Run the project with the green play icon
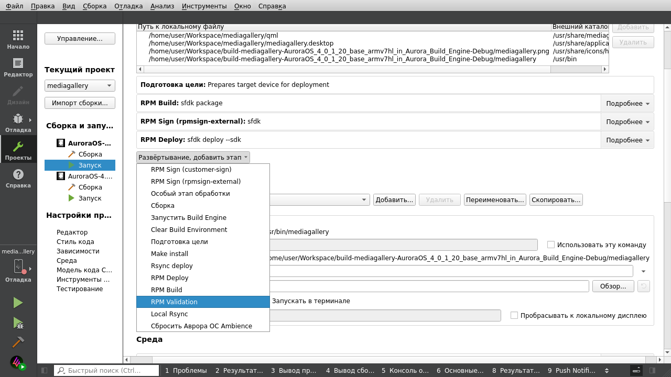The height and width of the screenshot is (377, 671). click(17, 302)
